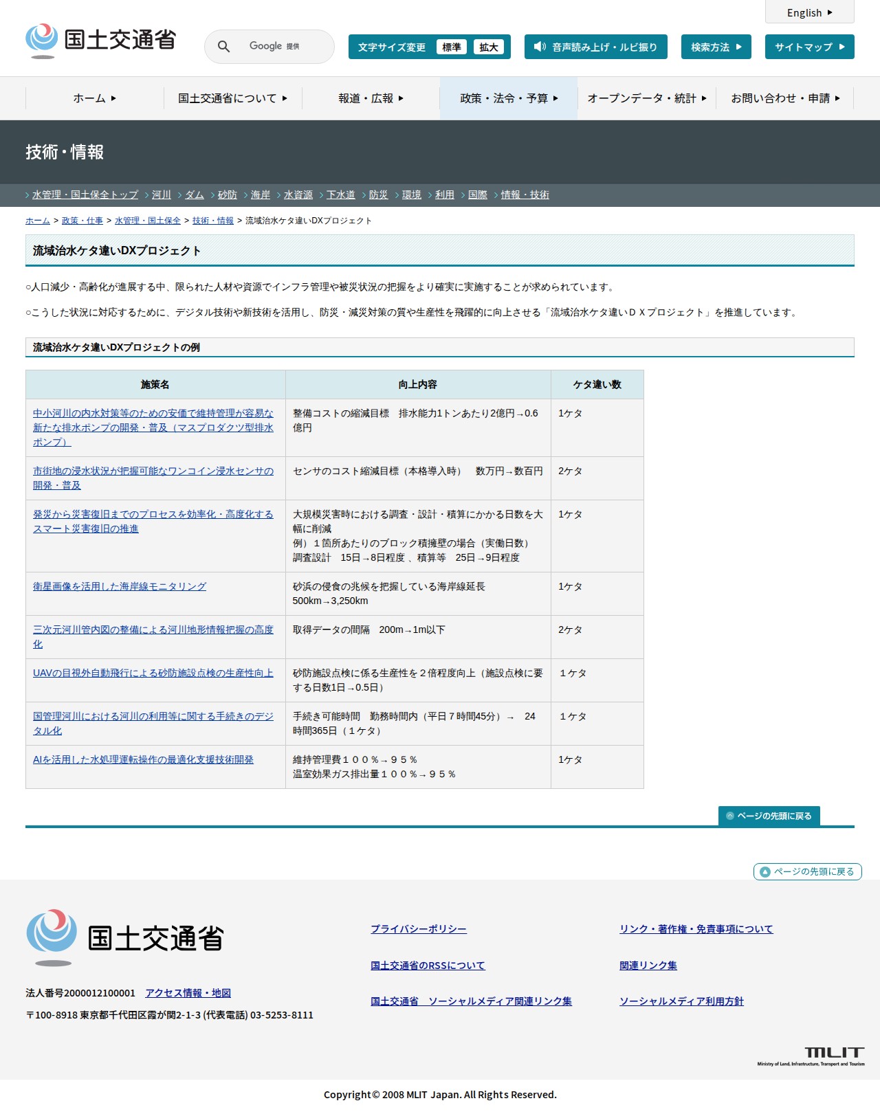Open the オープンデータ・統計 menu
The width and height of the screenshot is (880, 1114).
pos(647,98)
